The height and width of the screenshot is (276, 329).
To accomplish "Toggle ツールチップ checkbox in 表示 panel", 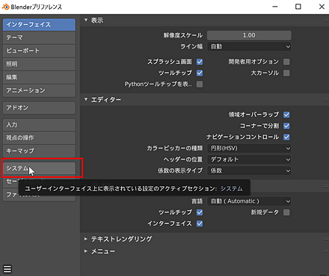I will [x=200, y=73].
